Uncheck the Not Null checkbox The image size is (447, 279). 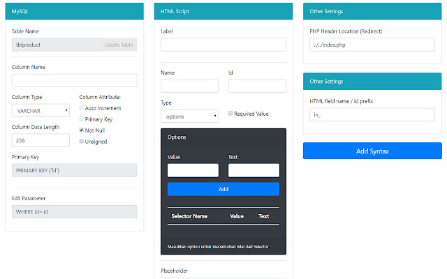[82, 130]
